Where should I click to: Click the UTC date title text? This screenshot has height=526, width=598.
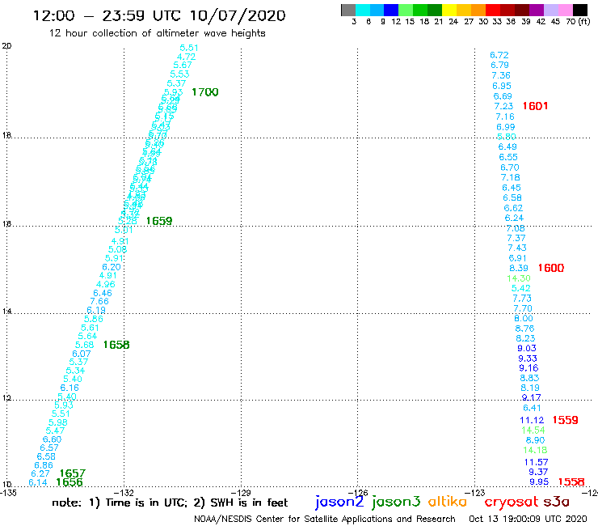159,15
